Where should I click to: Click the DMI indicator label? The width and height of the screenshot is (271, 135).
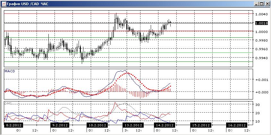(8, 103)
